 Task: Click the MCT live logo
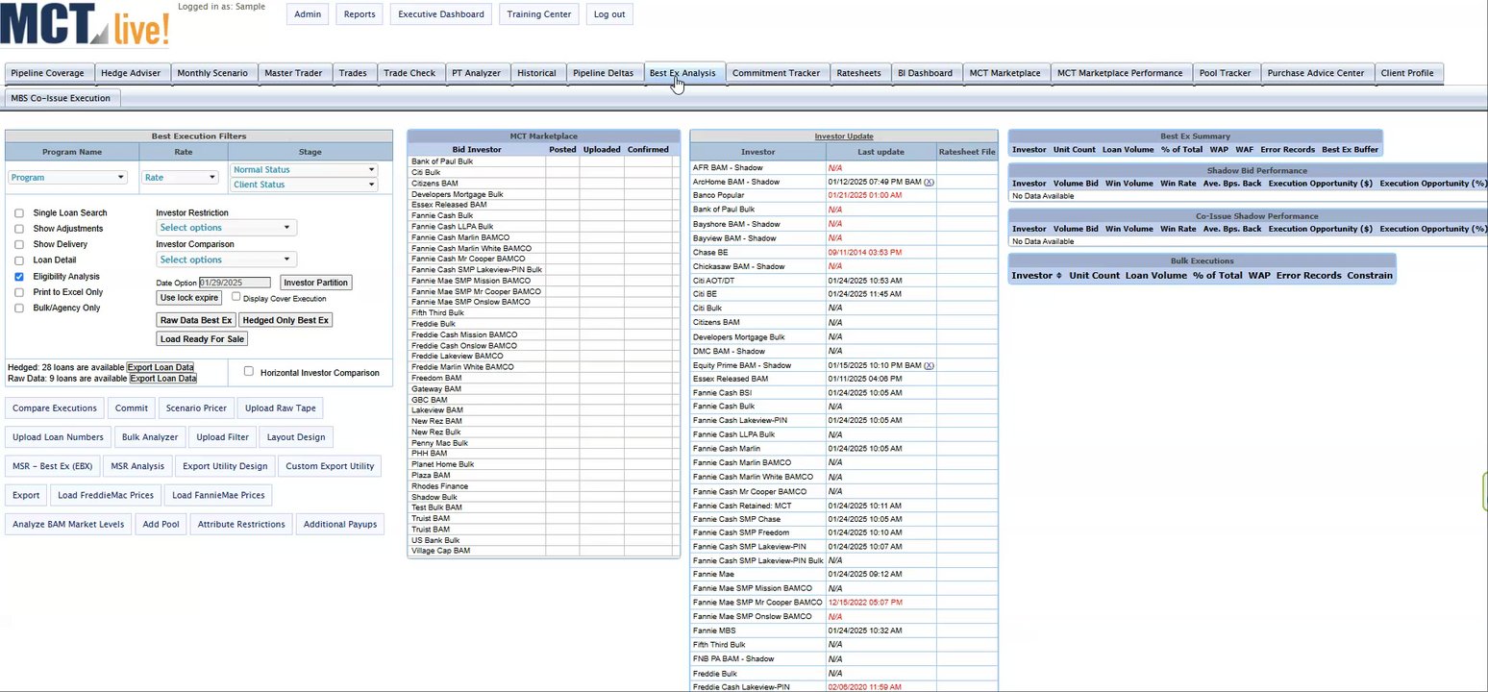[x=86, y=23]
